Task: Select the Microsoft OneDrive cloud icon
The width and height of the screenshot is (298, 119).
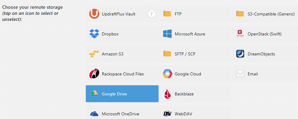Action: (x=94, y=114)
